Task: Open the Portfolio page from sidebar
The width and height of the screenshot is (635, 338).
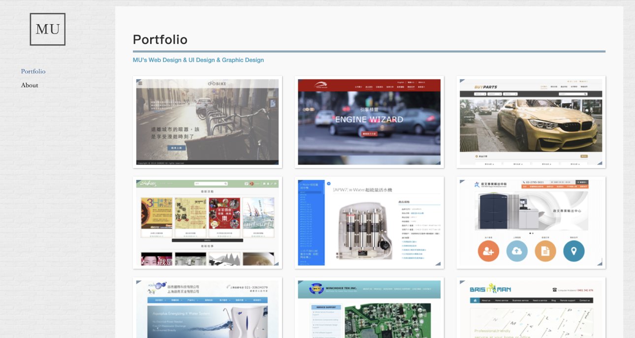Action: [33, 71]
